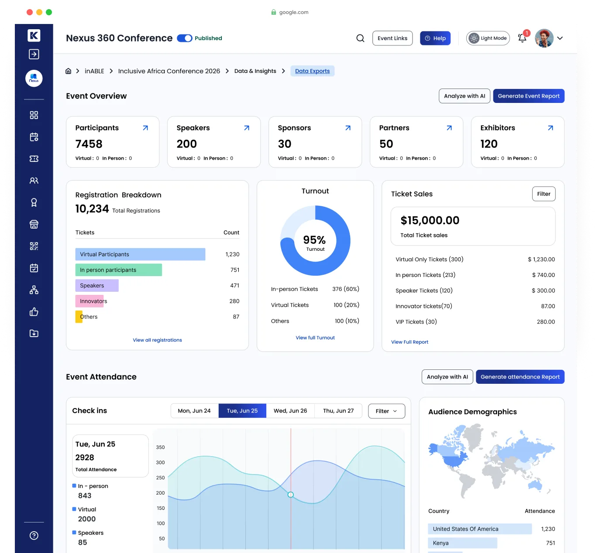The width and height of the screenshot is (595, 553).
Task: Open the thumbs-up icon in sidebar
Action: (34, 311)
